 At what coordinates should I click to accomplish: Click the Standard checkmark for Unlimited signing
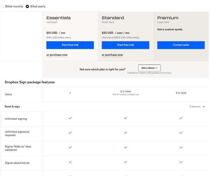pos(125,118)
